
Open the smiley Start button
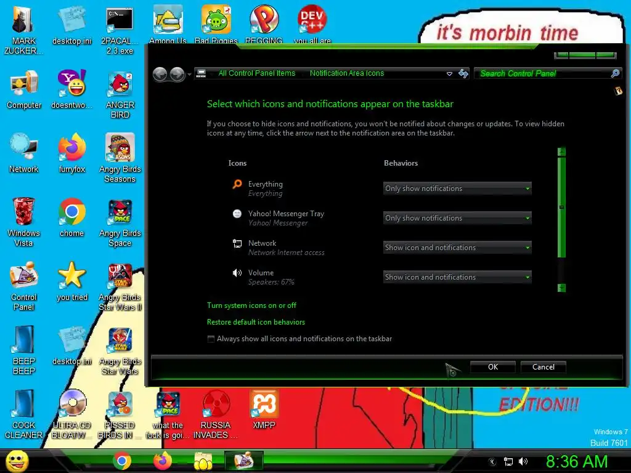17,461
